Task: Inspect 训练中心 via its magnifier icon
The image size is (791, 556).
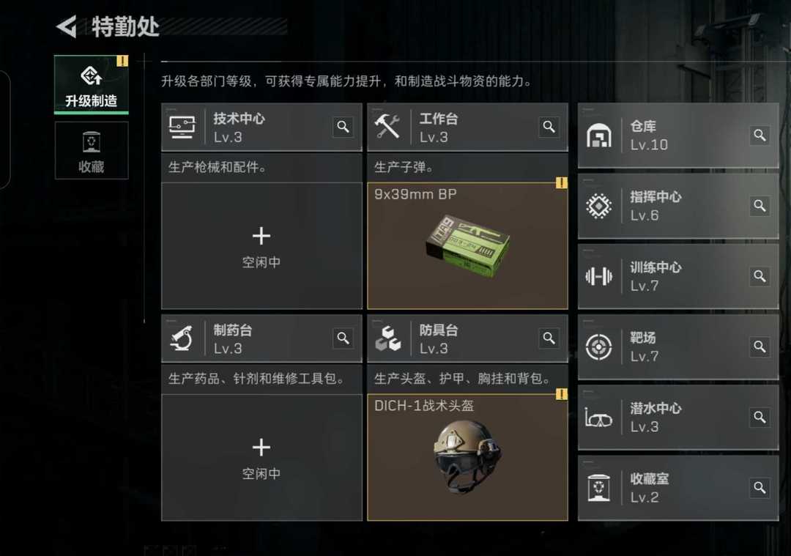Action: 760,276
